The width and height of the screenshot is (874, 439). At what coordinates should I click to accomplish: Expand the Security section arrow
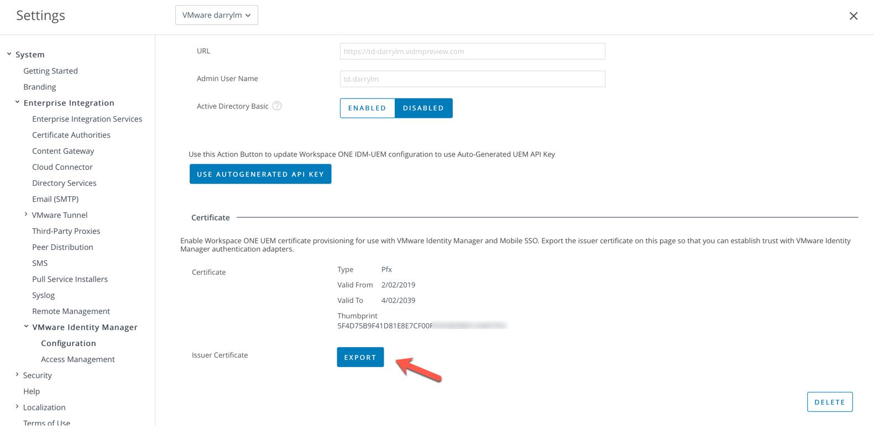(x=17, y=375)
